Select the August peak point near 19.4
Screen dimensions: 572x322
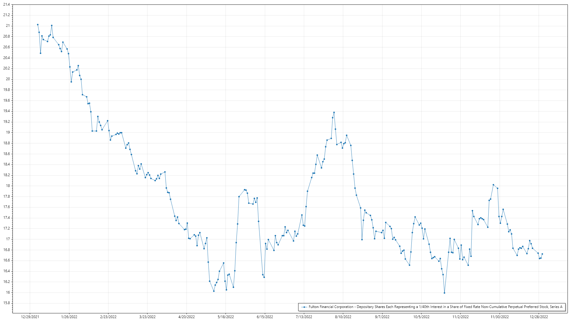334,112
